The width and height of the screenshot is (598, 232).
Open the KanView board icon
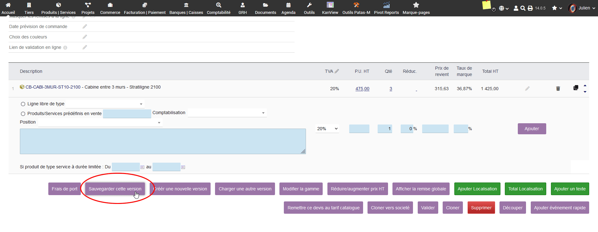(330, 5)
